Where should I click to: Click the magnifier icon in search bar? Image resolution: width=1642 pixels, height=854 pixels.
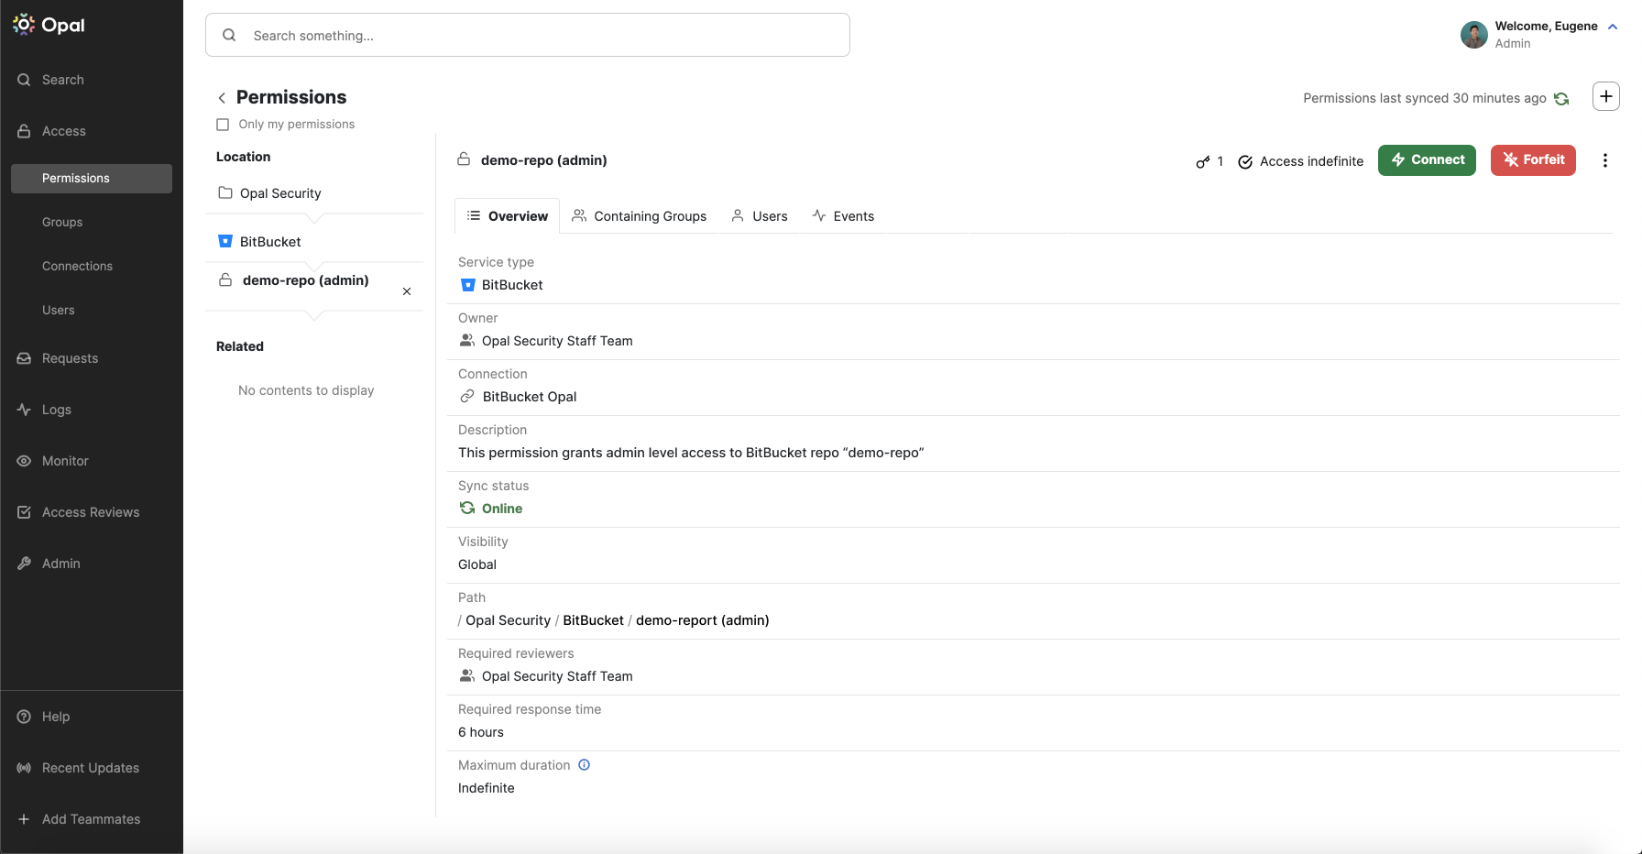pos(230,35)
